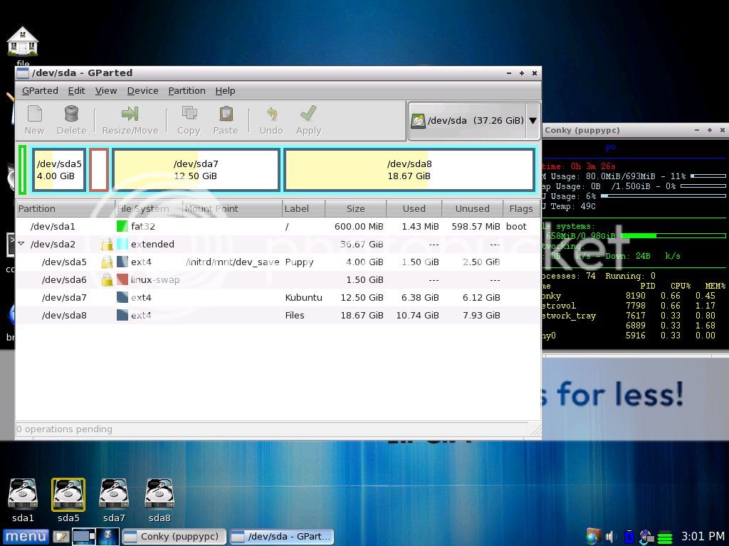Open the /dev/sda device selector dropdown
Image resolution: width=729 pixels, height=546 pixels.
(x=533, y=120)
